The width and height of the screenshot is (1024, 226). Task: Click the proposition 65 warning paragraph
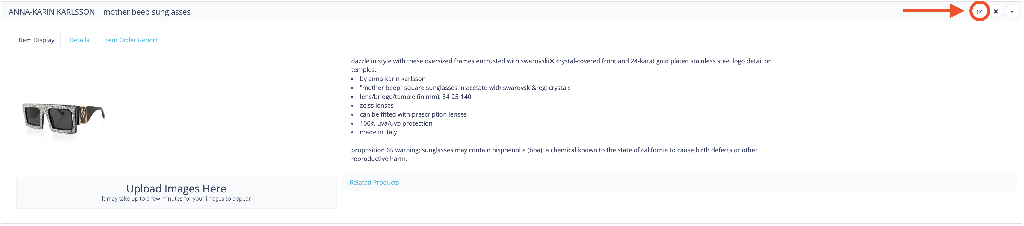tap(554, 154)
